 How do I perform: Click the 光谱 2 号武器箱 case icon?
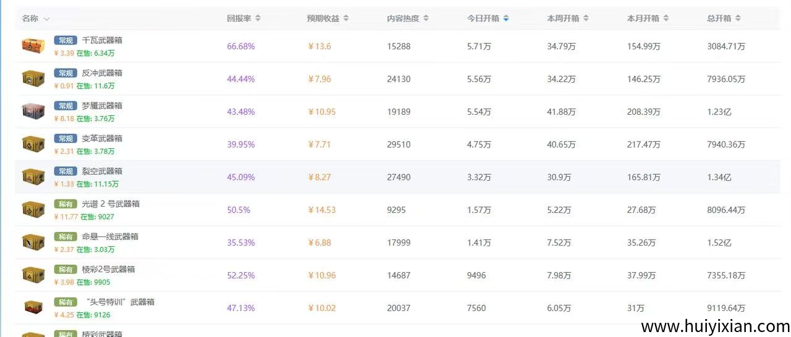pos(33,209)
